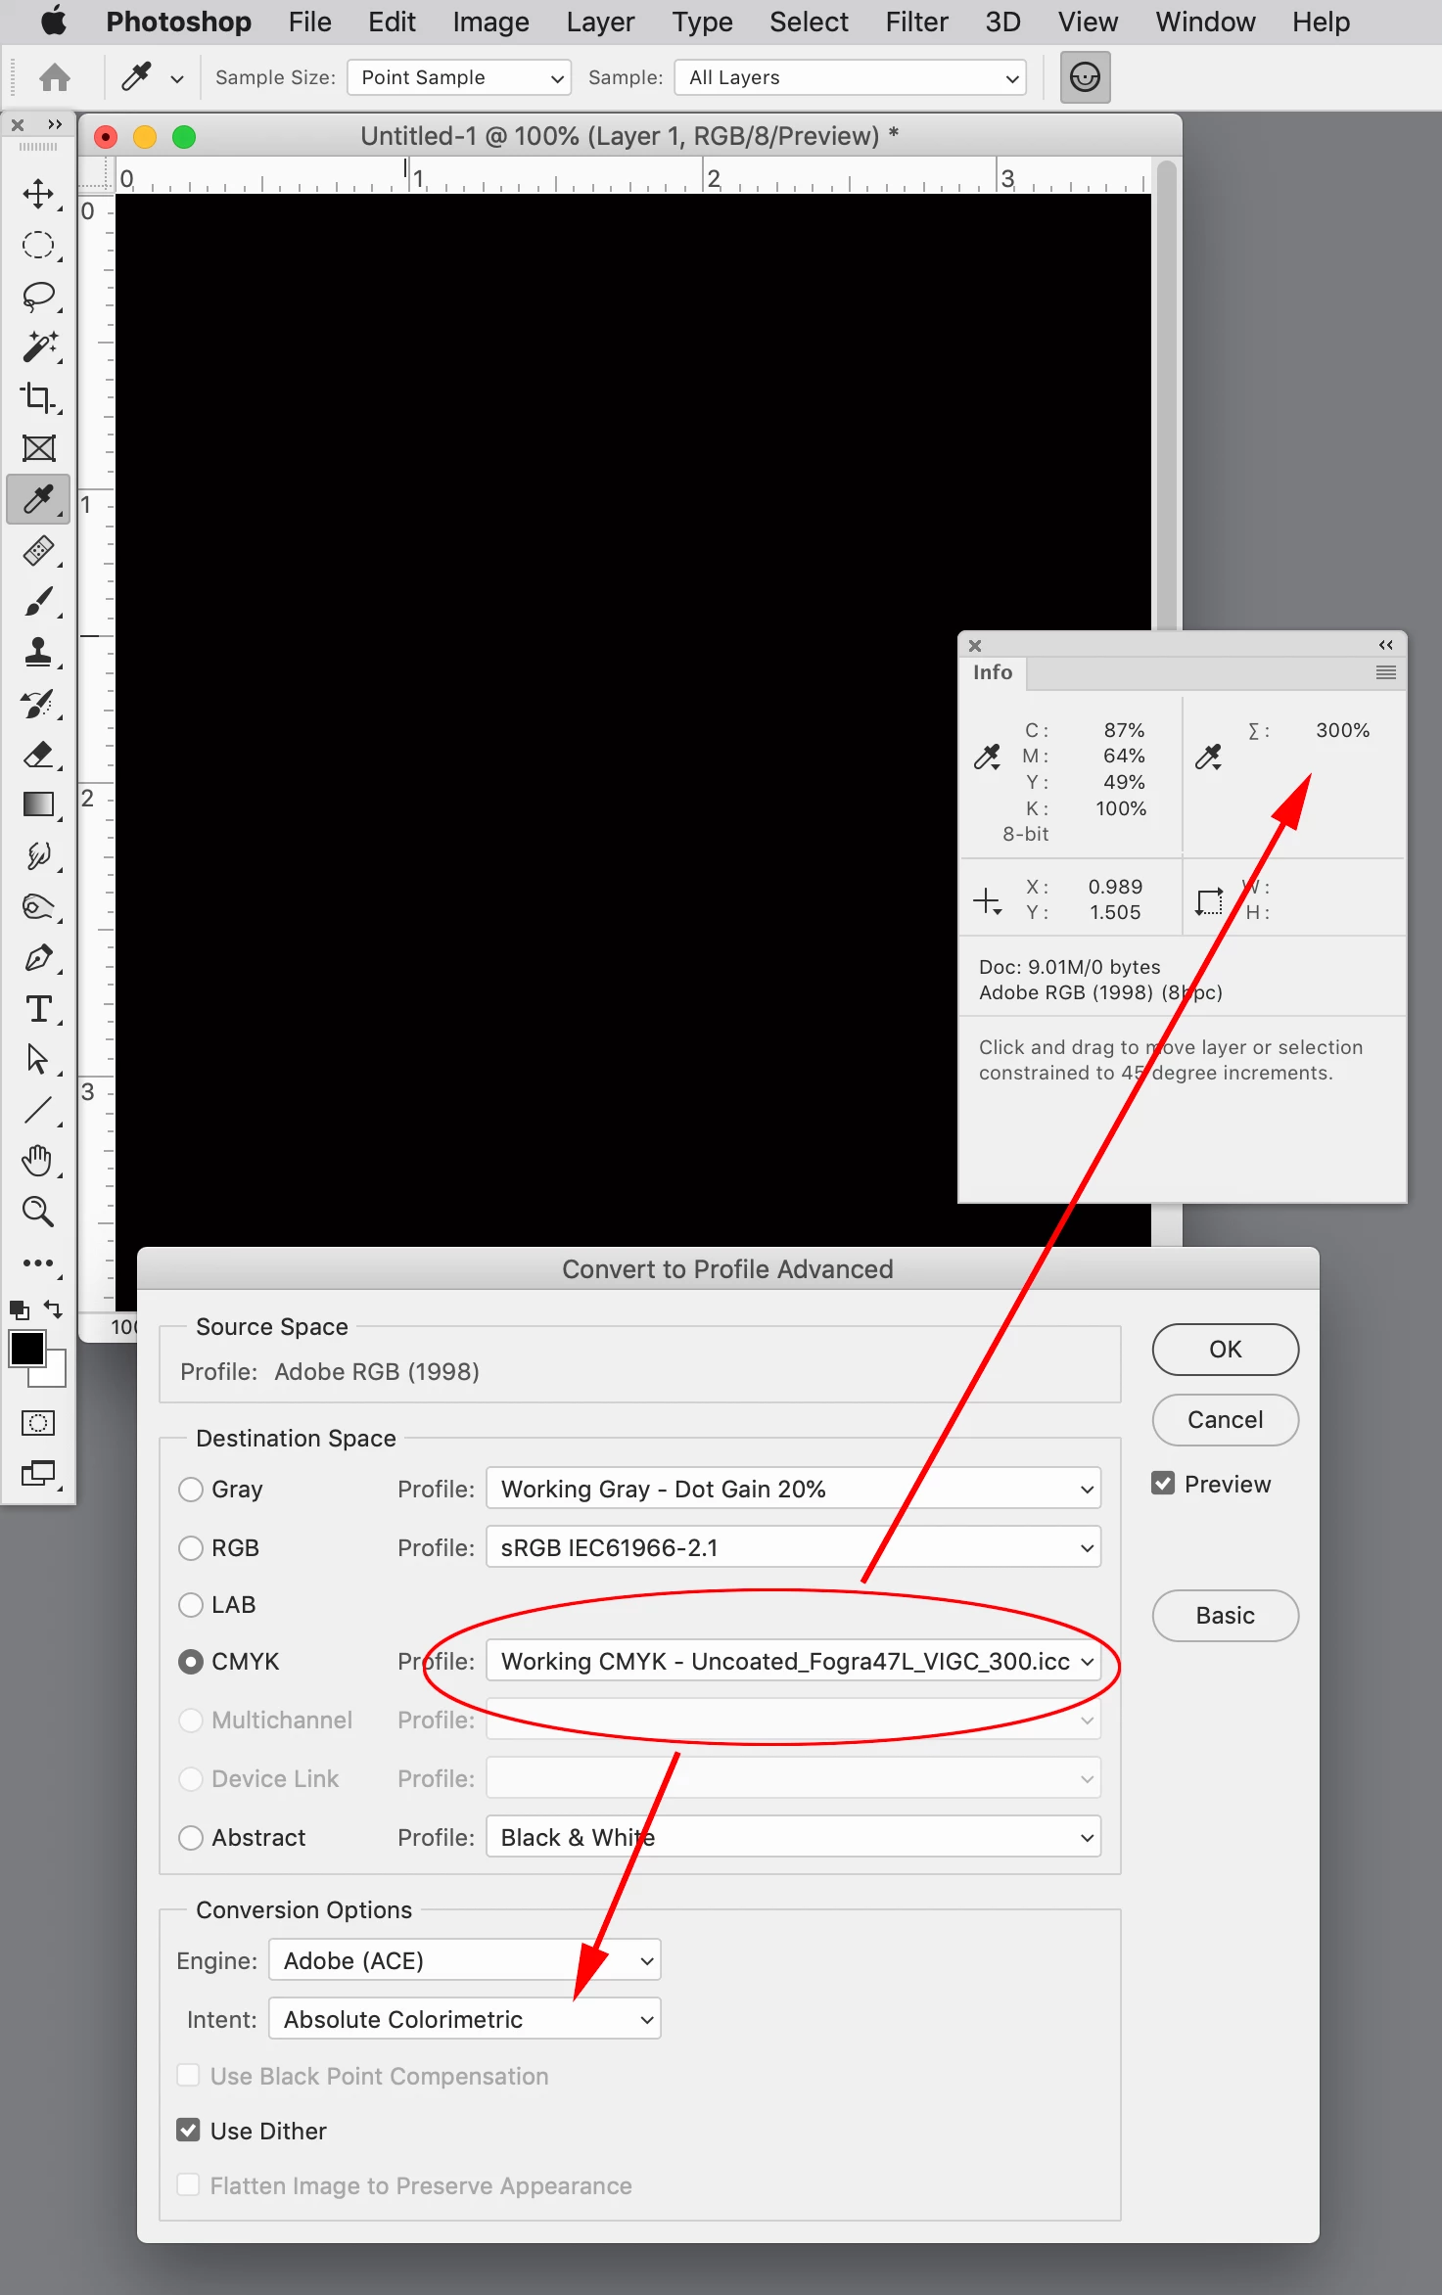
Task: Expand the toolbox to two columns
Action: (x=55, y=124)
